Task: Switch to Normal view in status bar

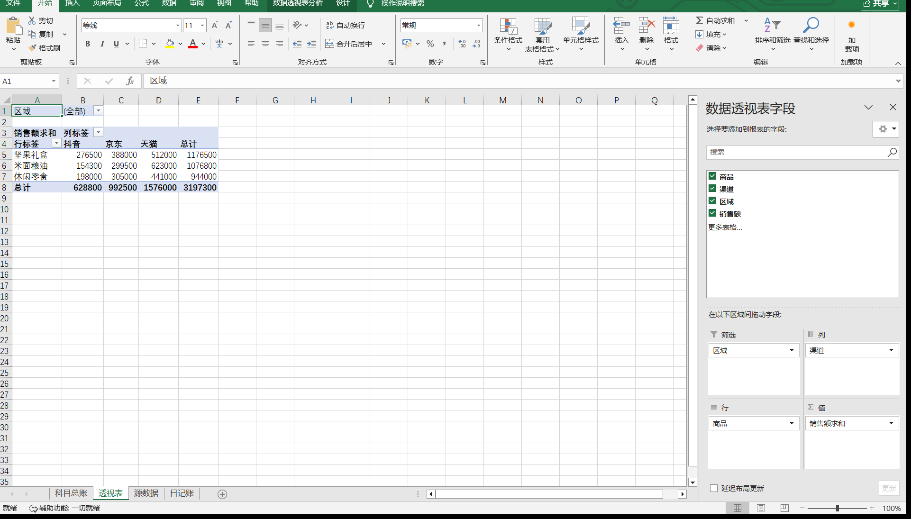Action: (x=738, y=508)
